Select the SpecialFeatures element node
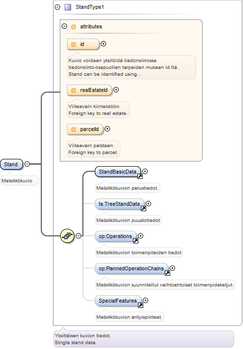 (118, 301)
